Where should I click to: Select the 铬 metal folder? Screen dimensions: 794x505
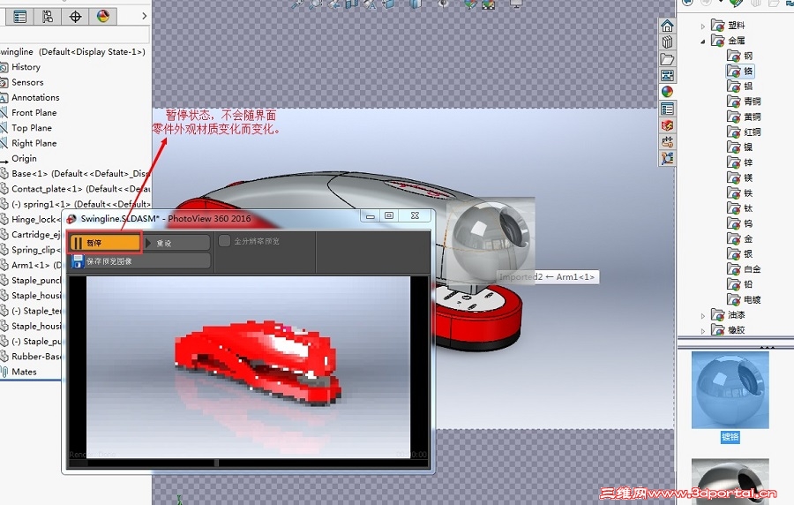click(740, 71)
